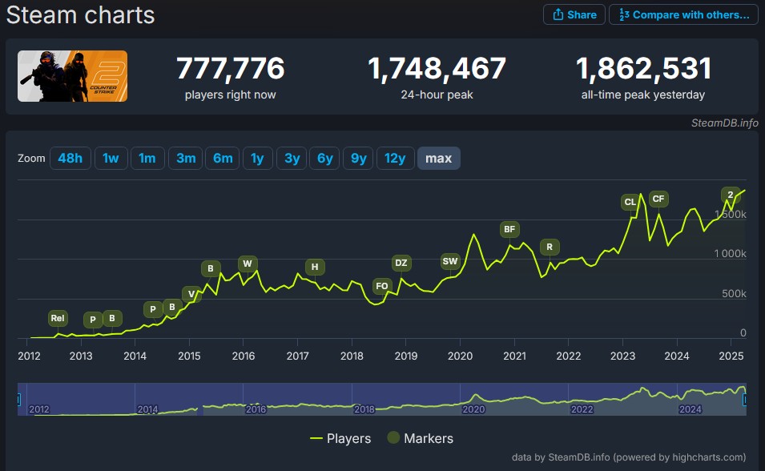This screenshot has width=765, height=471.
Task: Select the max zoom range
Action: (439, 158)
